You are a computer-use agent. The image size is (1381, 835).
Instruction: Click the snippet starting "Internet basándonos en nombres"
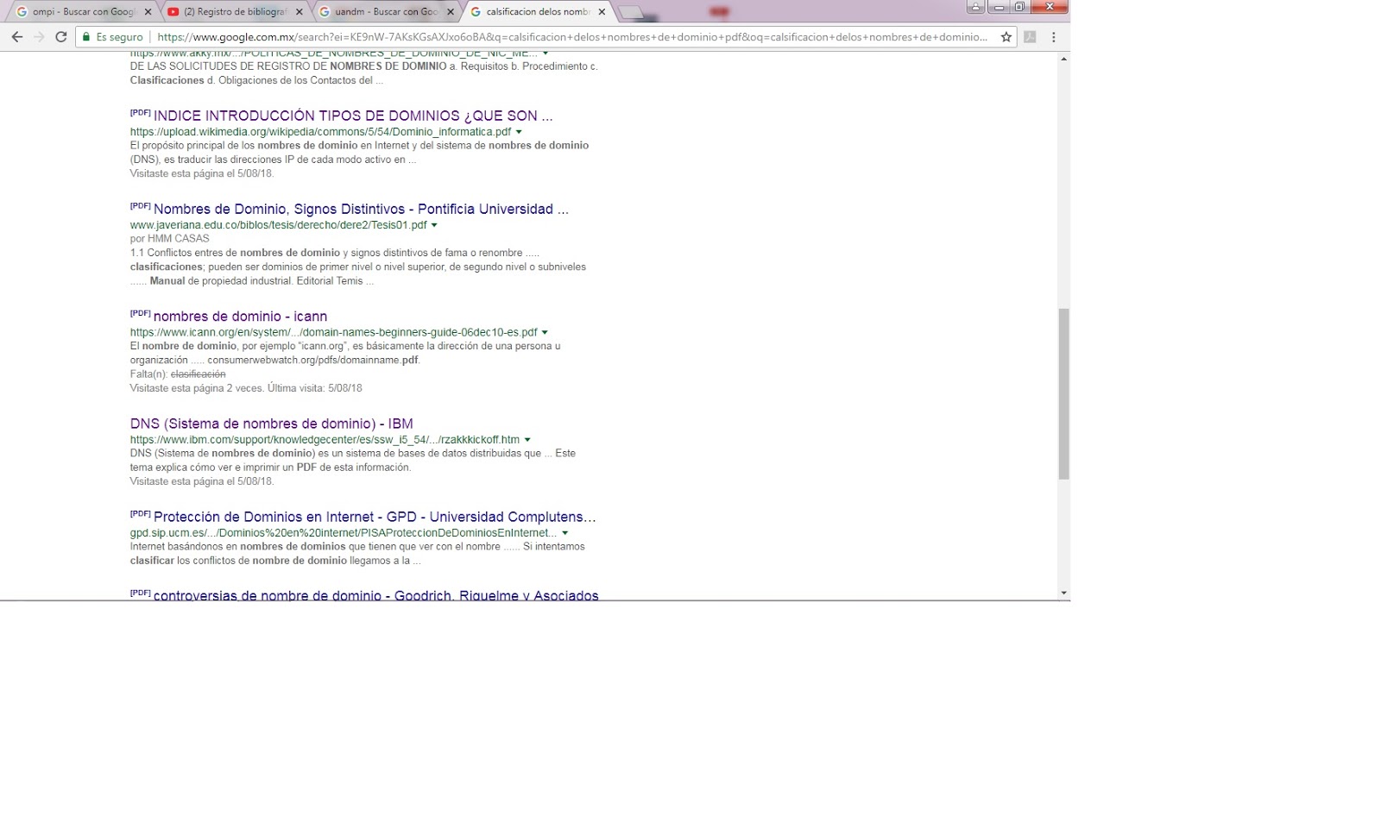[357, 553]
